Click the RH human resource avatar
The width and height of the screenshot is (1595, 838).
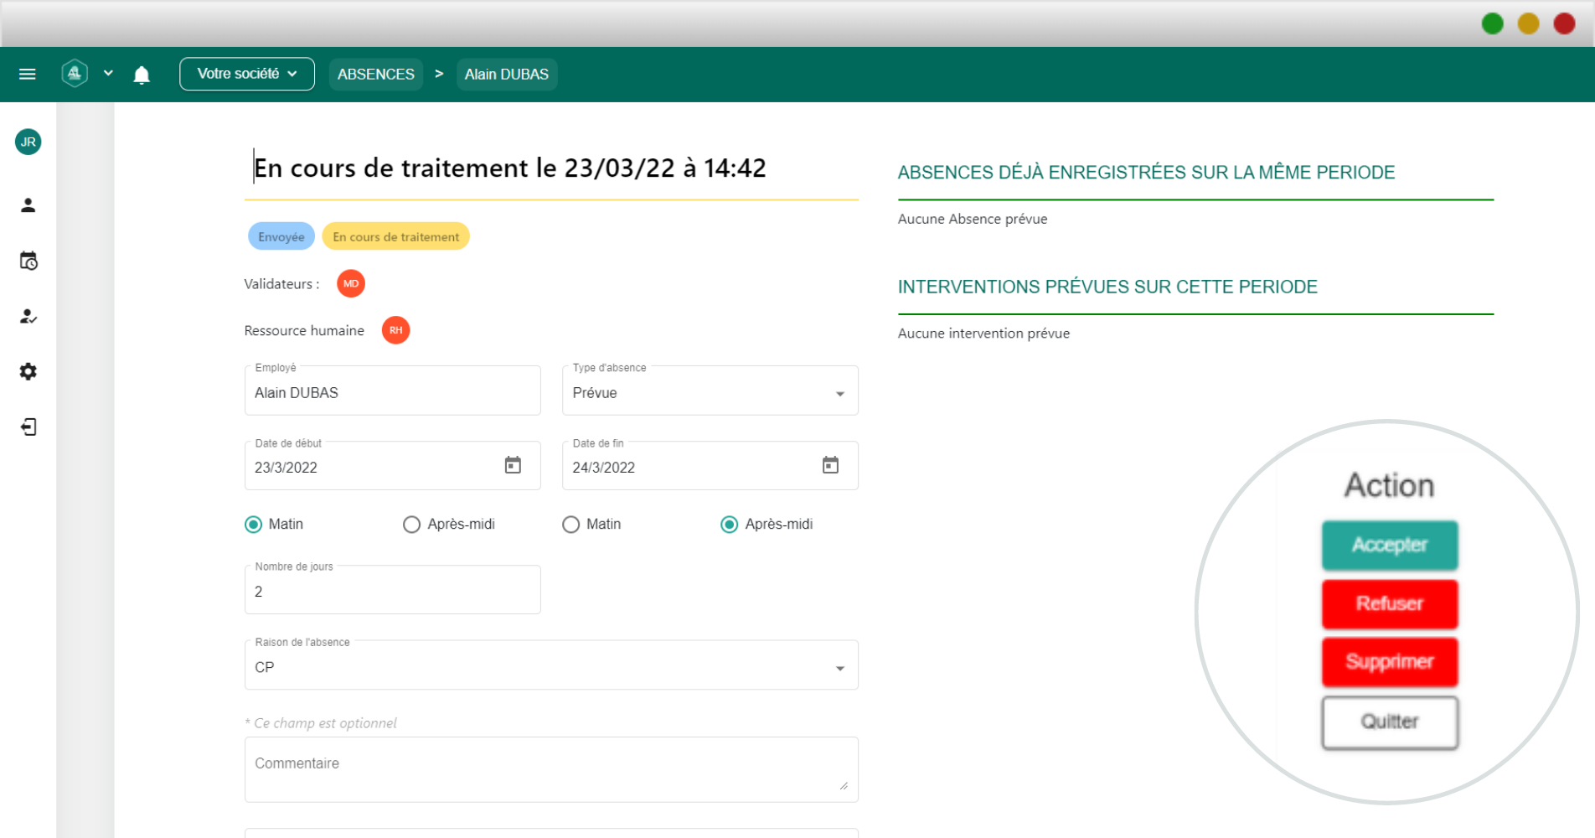click(396, 330)
